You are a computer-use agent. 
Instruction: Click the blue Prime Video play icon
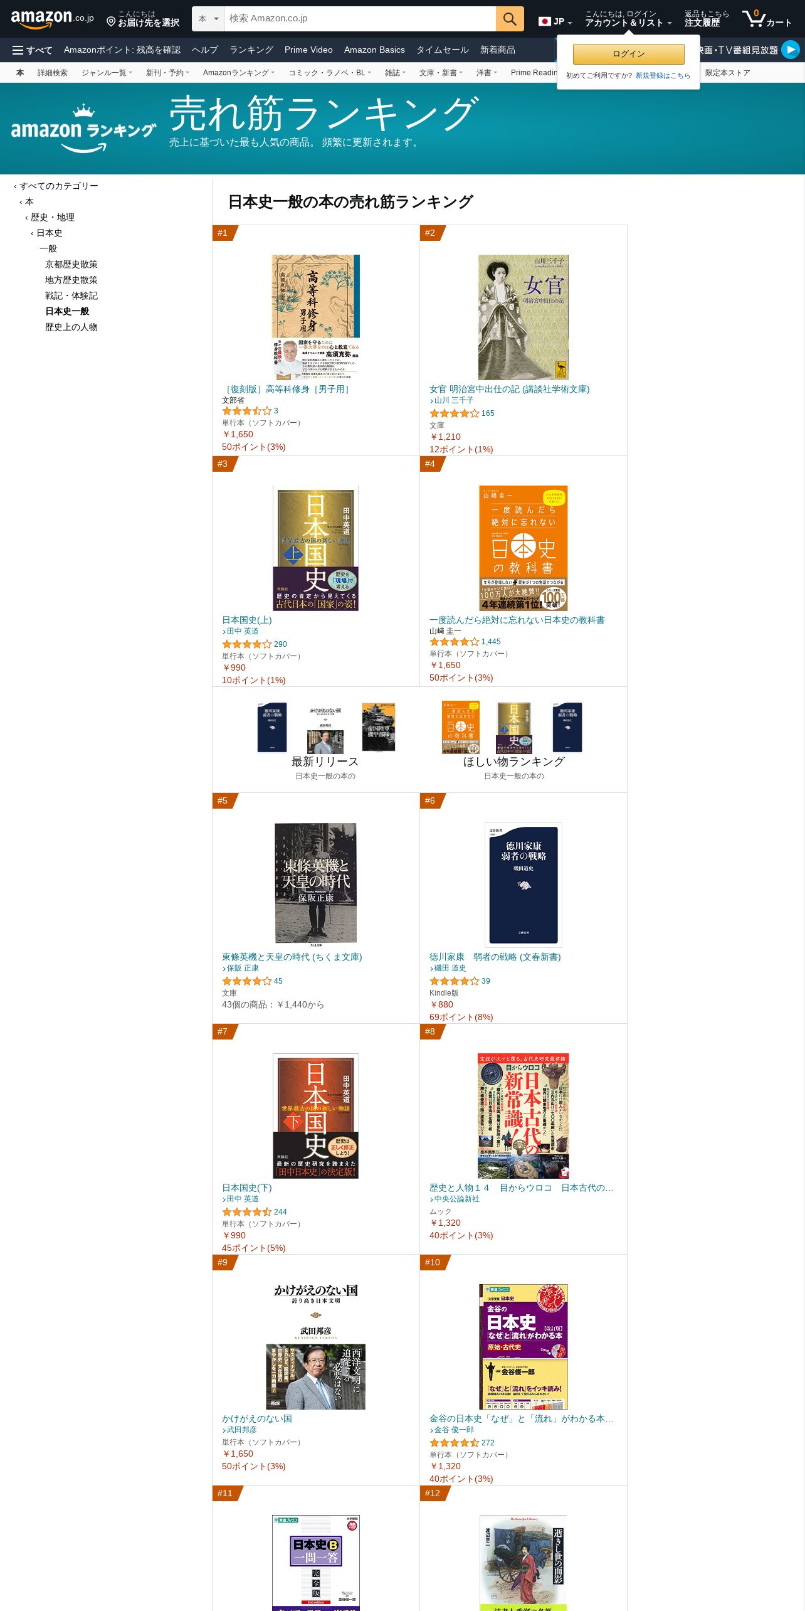791,50
